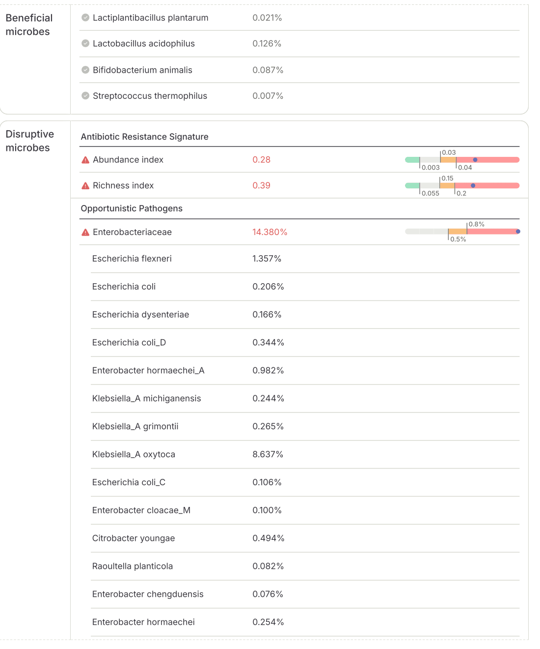
Task: Click warning triangle next to Abundance index
Action: pyautogui.click(x=85, y=160)
